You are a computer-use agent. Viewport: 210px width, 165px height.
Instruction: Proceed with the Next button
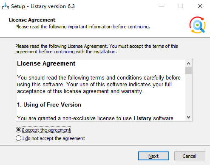click(x=153, y=156)
